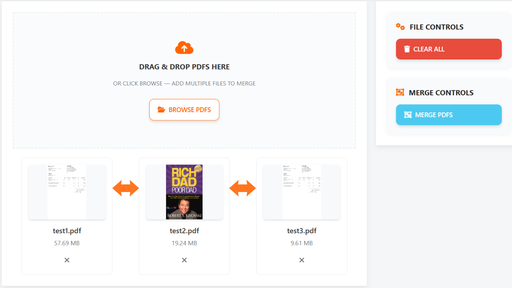This screenshot has height=288, width=512.
Task: Click the File Controls gears icon
Action: (x=400, y=27)
